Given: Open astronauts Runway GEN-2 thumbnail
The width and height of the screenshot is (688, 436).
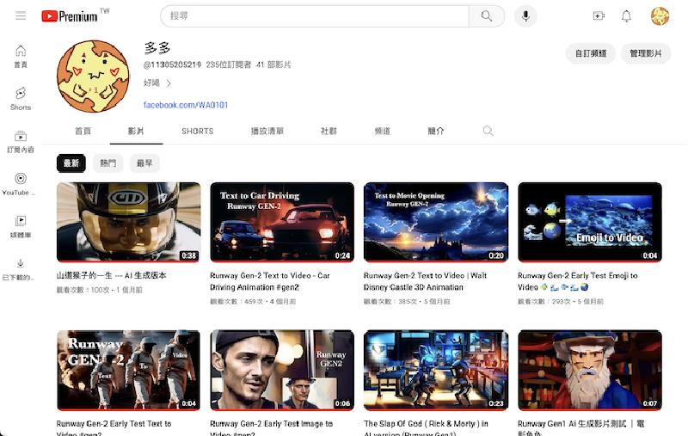Looking at the screenshot, I should pos(128,370).
